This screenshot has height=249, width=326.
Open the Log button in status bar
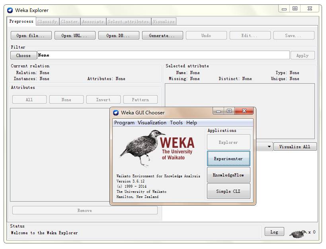(274, 232)
